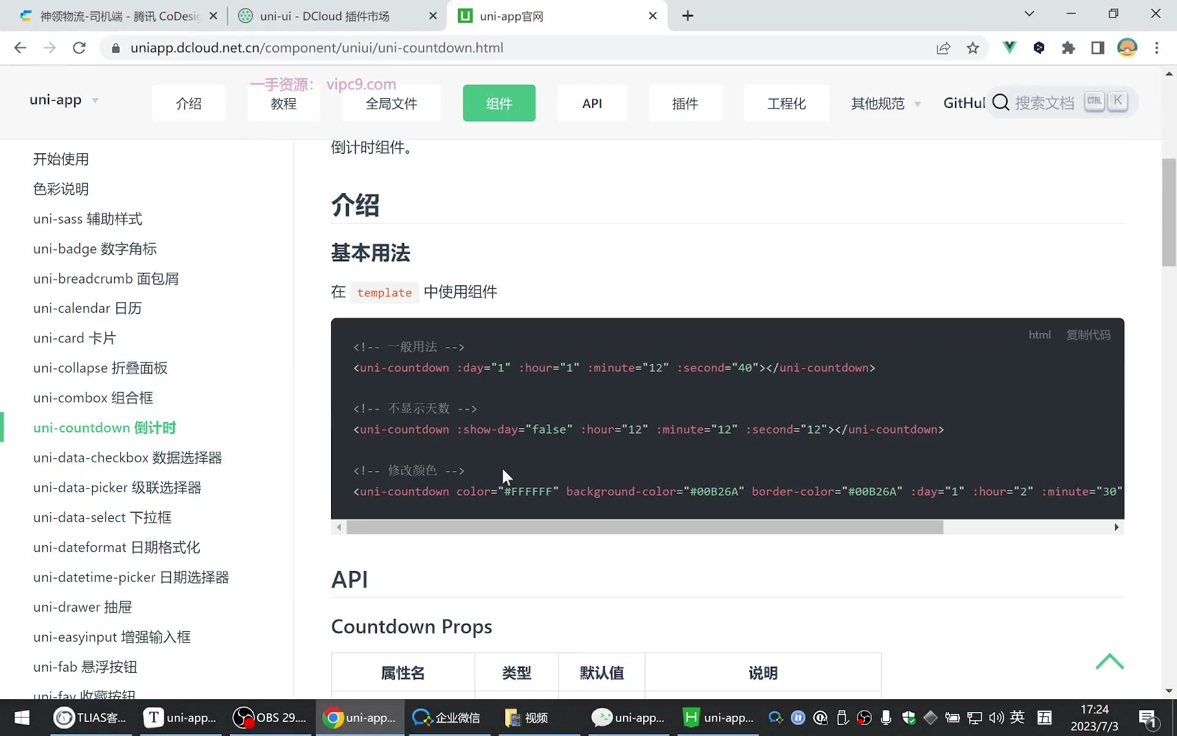Open 色彩说明 in sidebar
The width and height of the screenshot is (1177, 736).
(x=61, y=189)
